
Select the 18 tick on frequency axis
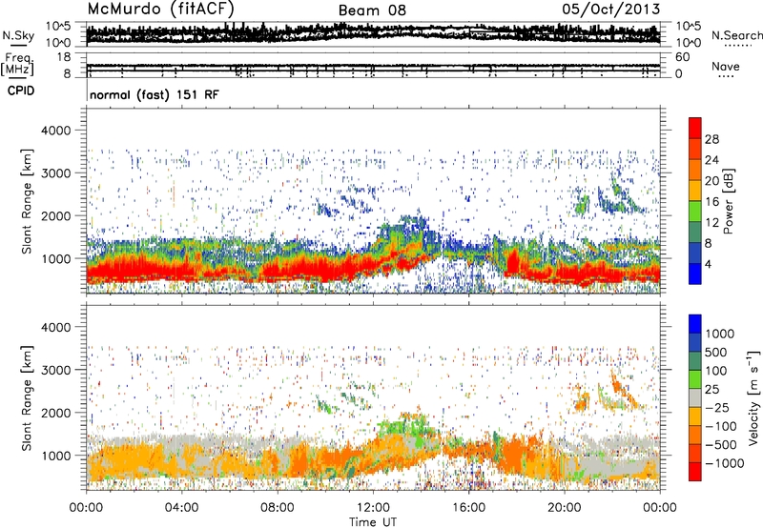tap(63, 57)
